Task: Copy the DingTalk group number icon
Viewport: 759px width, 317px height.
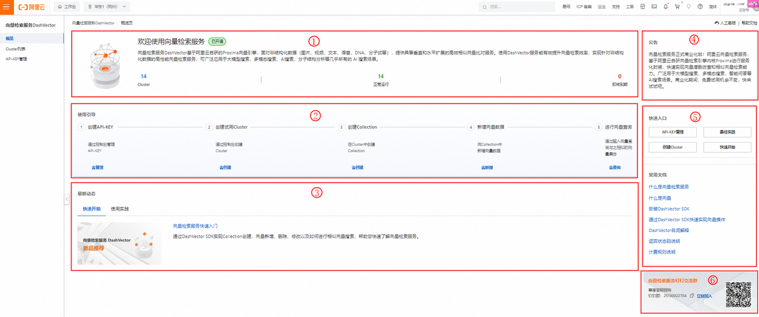Action: point(692,295)
